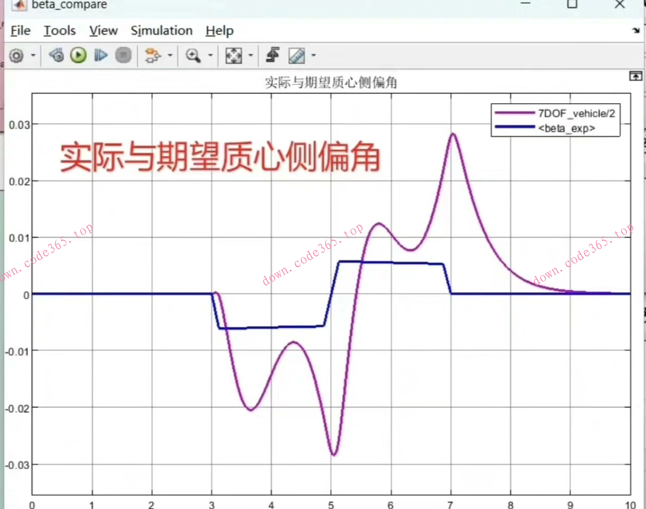Click the dark blue line swatch in legend

click(515, 127)
